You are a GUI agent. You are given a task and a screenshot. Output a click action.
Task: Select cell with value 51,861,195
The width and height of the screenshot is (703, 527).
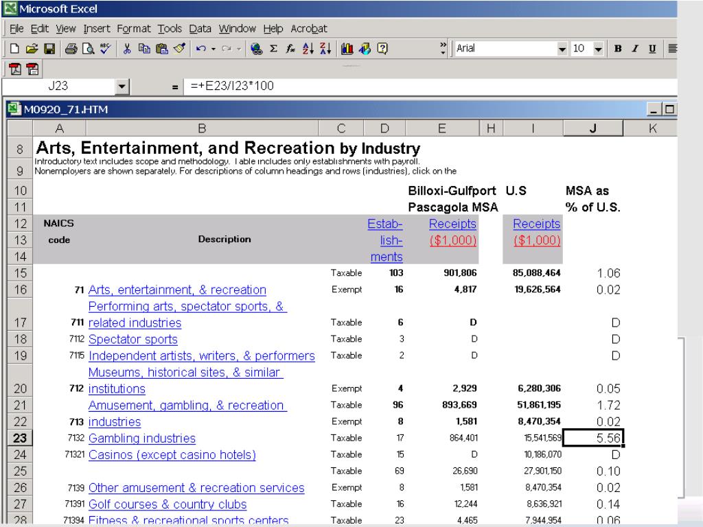(533, 405)
